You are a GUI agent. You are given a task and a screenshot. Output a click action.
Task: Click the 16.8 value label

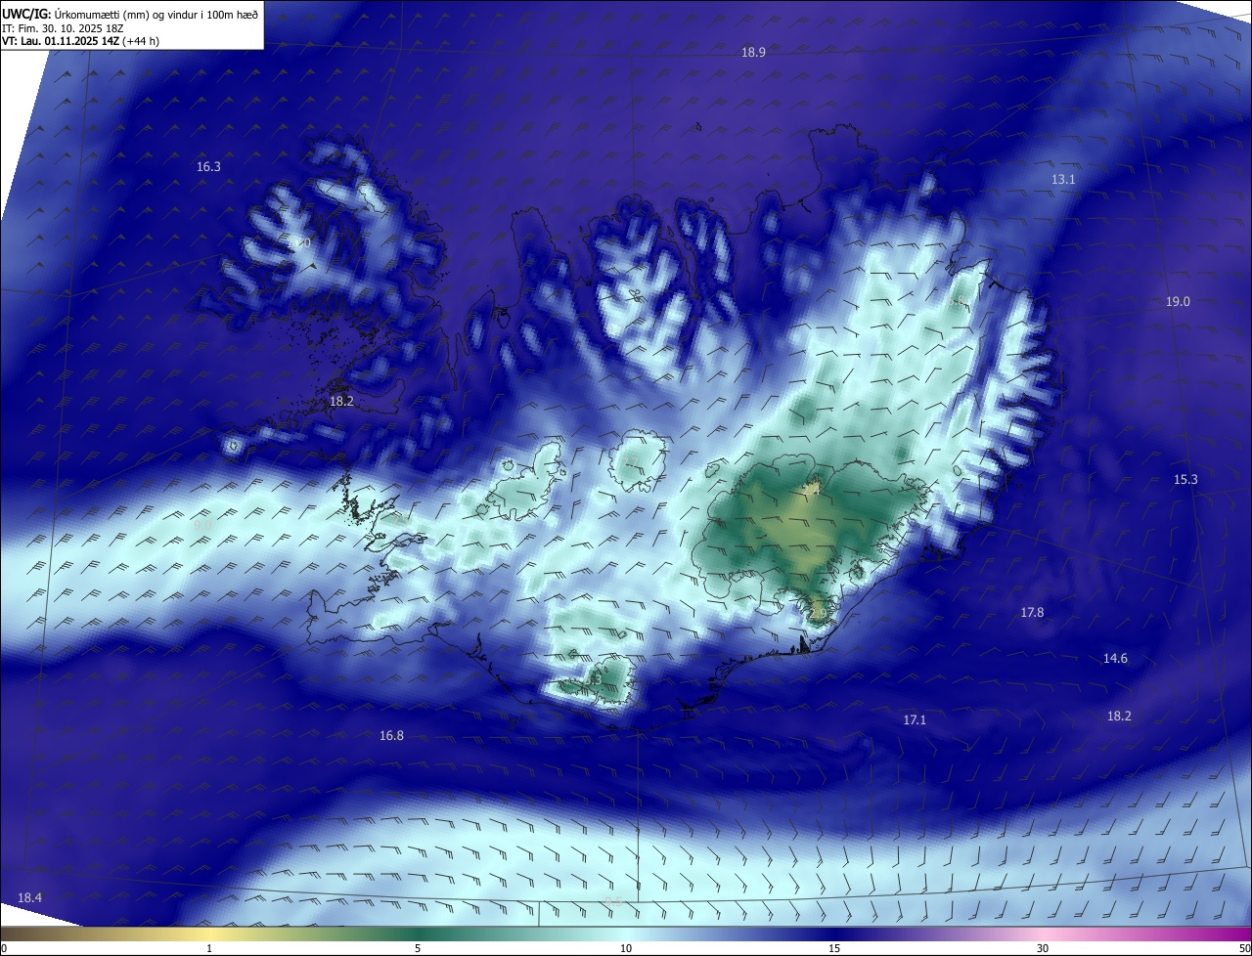click(x=391, y=736)
